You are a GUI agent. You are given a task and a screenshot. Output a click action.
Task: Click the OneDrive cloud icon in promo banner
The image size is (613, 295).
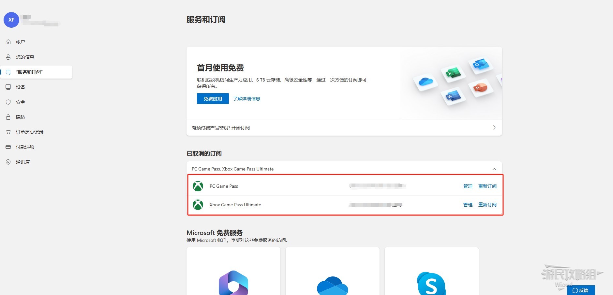pos(426,81)
